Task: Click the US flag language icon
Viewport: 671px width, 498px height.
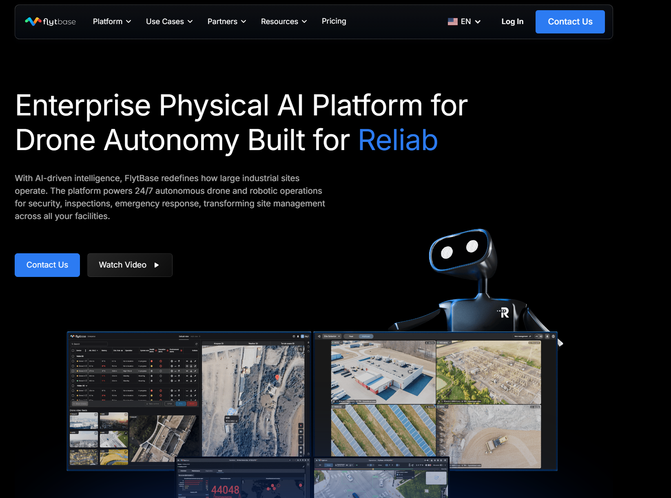Action: tap(452, 22)
